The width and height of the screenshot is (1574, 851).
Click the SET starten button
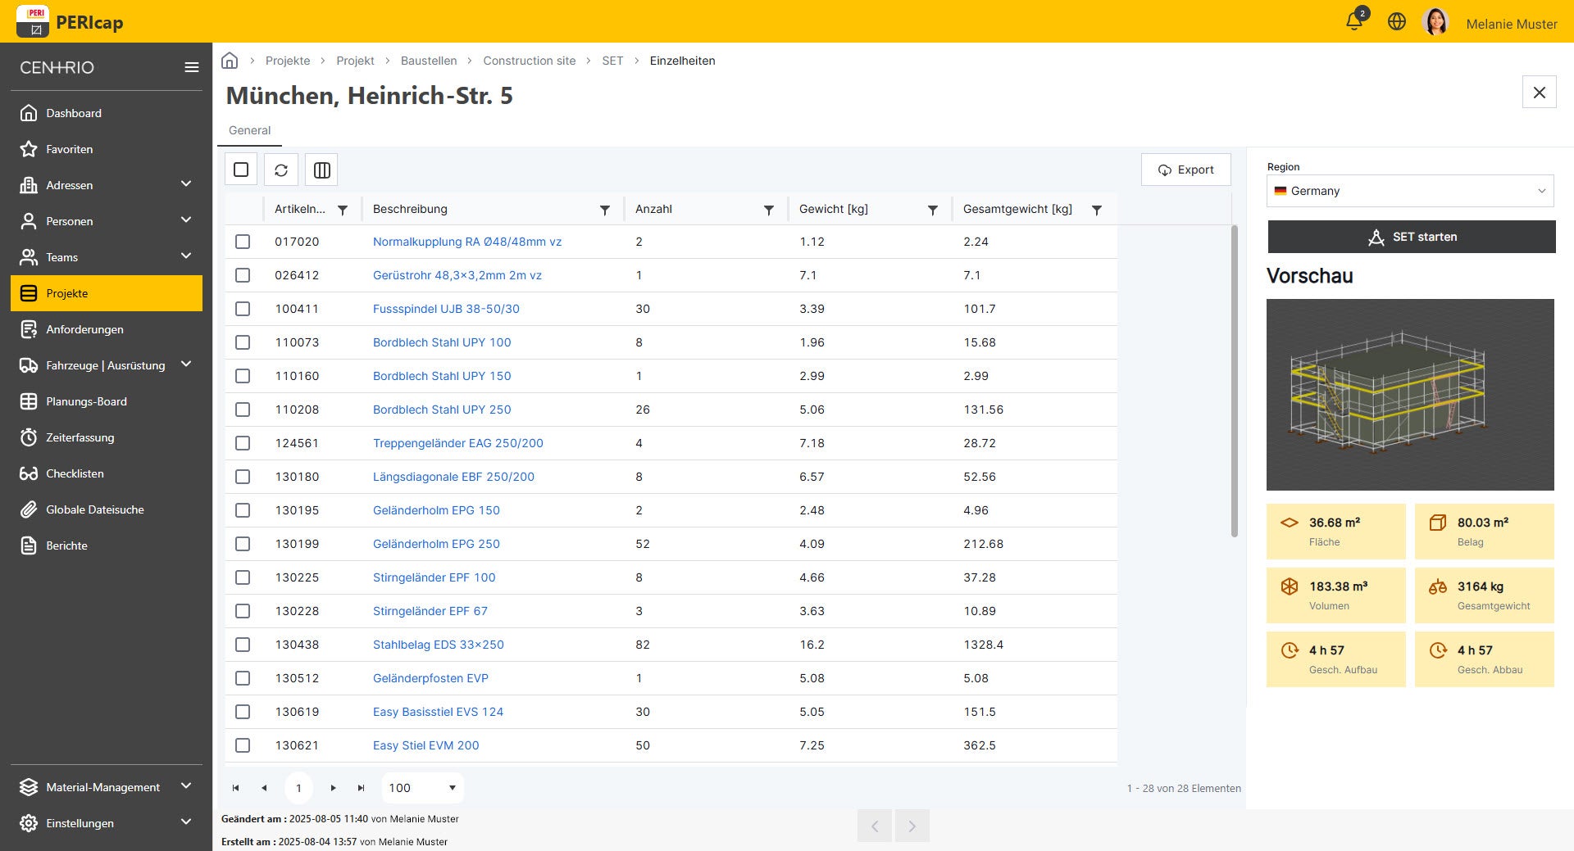click(1411, 237)
